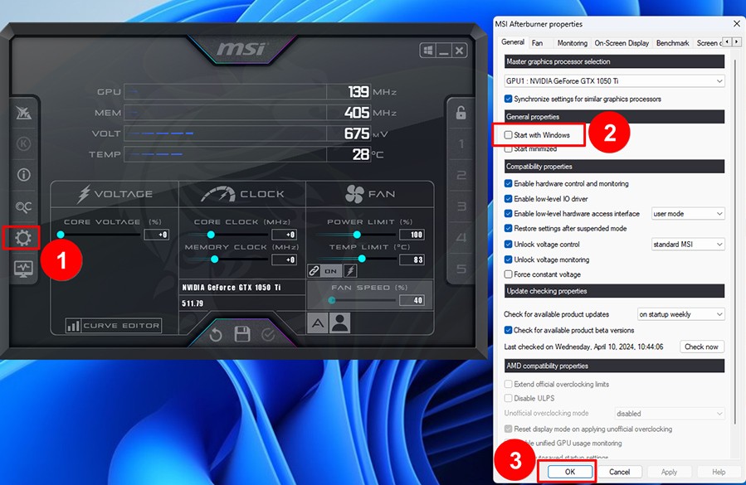Open the master GPU selection dropdown
The width and height of the screenshot is (746, 485).
tap(614, 81)
